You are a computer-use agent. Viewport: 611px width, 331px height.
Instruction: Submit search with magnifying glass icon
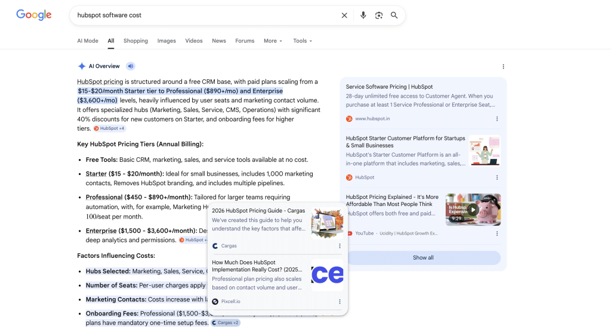(x=394, y=15)
